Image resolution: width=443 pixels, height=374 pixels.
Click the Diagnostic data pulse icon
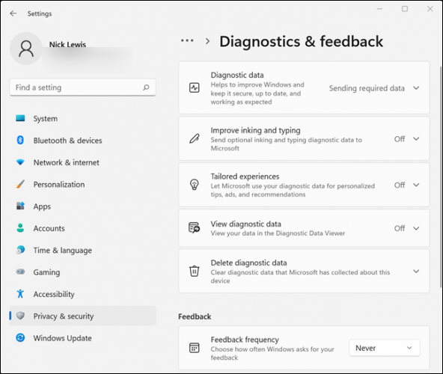pos(194,88)
